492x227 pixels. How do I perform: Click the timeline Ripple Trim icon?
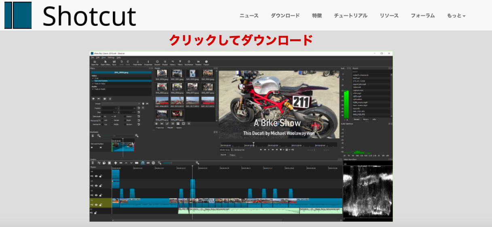pos(148,163)
